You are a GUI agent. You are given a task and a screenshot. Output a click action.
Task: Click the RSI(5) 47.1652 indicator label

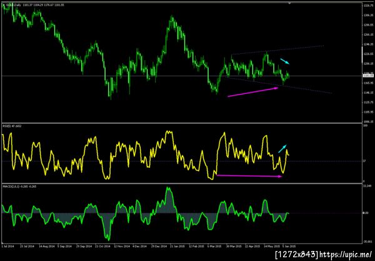pos(12,126)
